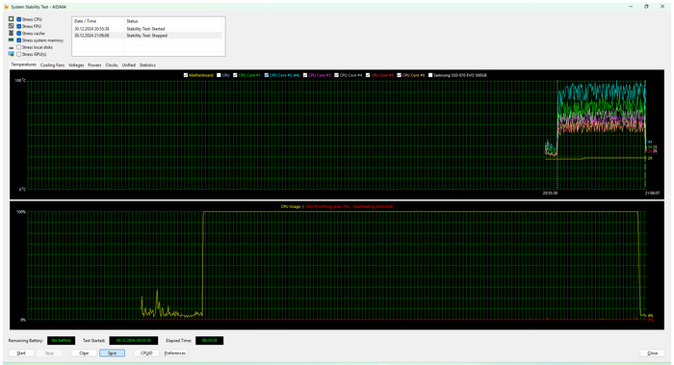
Task: Uncheck the Stress CPU checkbox
Action: click(x=19, y=19)
